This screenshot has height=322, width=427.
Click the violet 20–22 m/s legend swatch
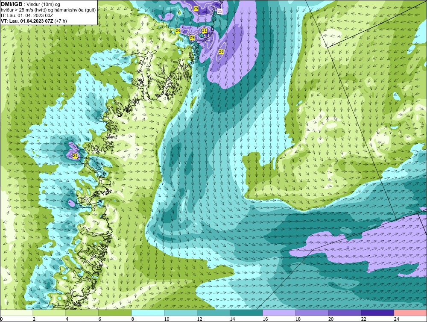[x=345, y=313]
